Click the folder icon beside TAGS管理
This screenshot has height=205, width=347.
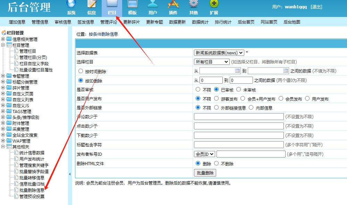[9, 111]
